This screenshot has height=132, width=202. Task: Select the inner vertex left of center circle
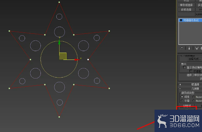click(30, 60)
